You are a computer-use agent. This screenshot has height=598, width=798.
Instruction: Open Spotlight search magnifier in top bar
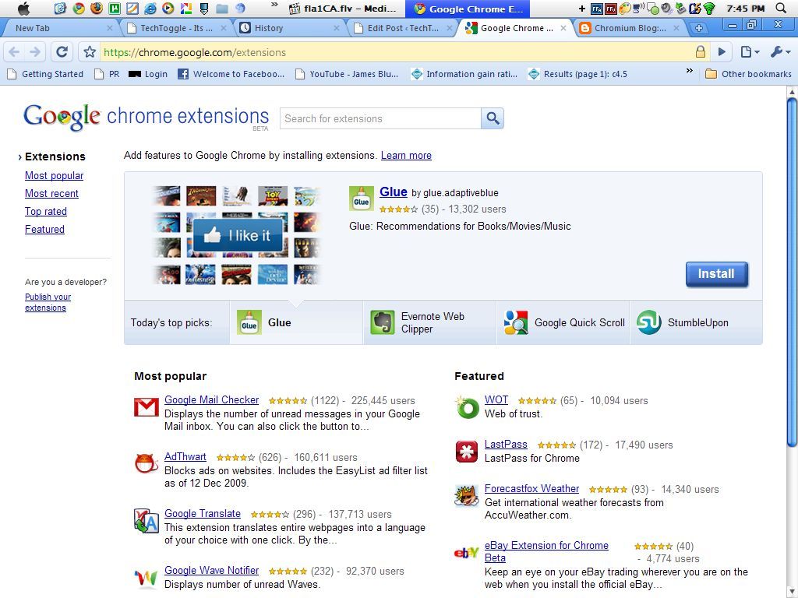781,8
